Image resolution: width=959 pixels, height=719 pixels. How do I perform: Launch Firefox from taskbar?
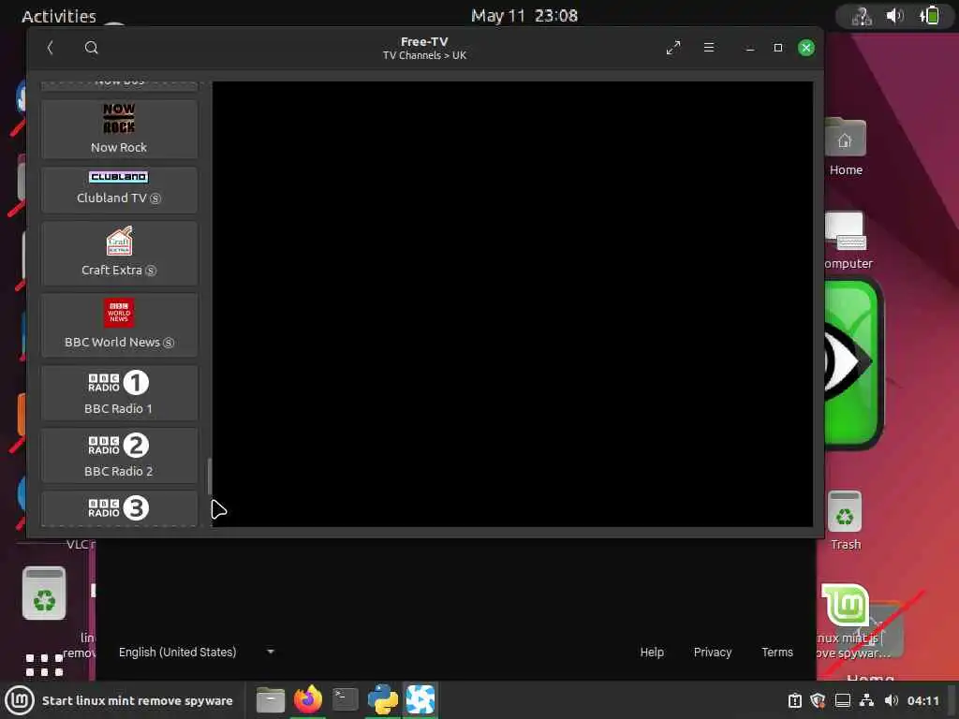308,698
